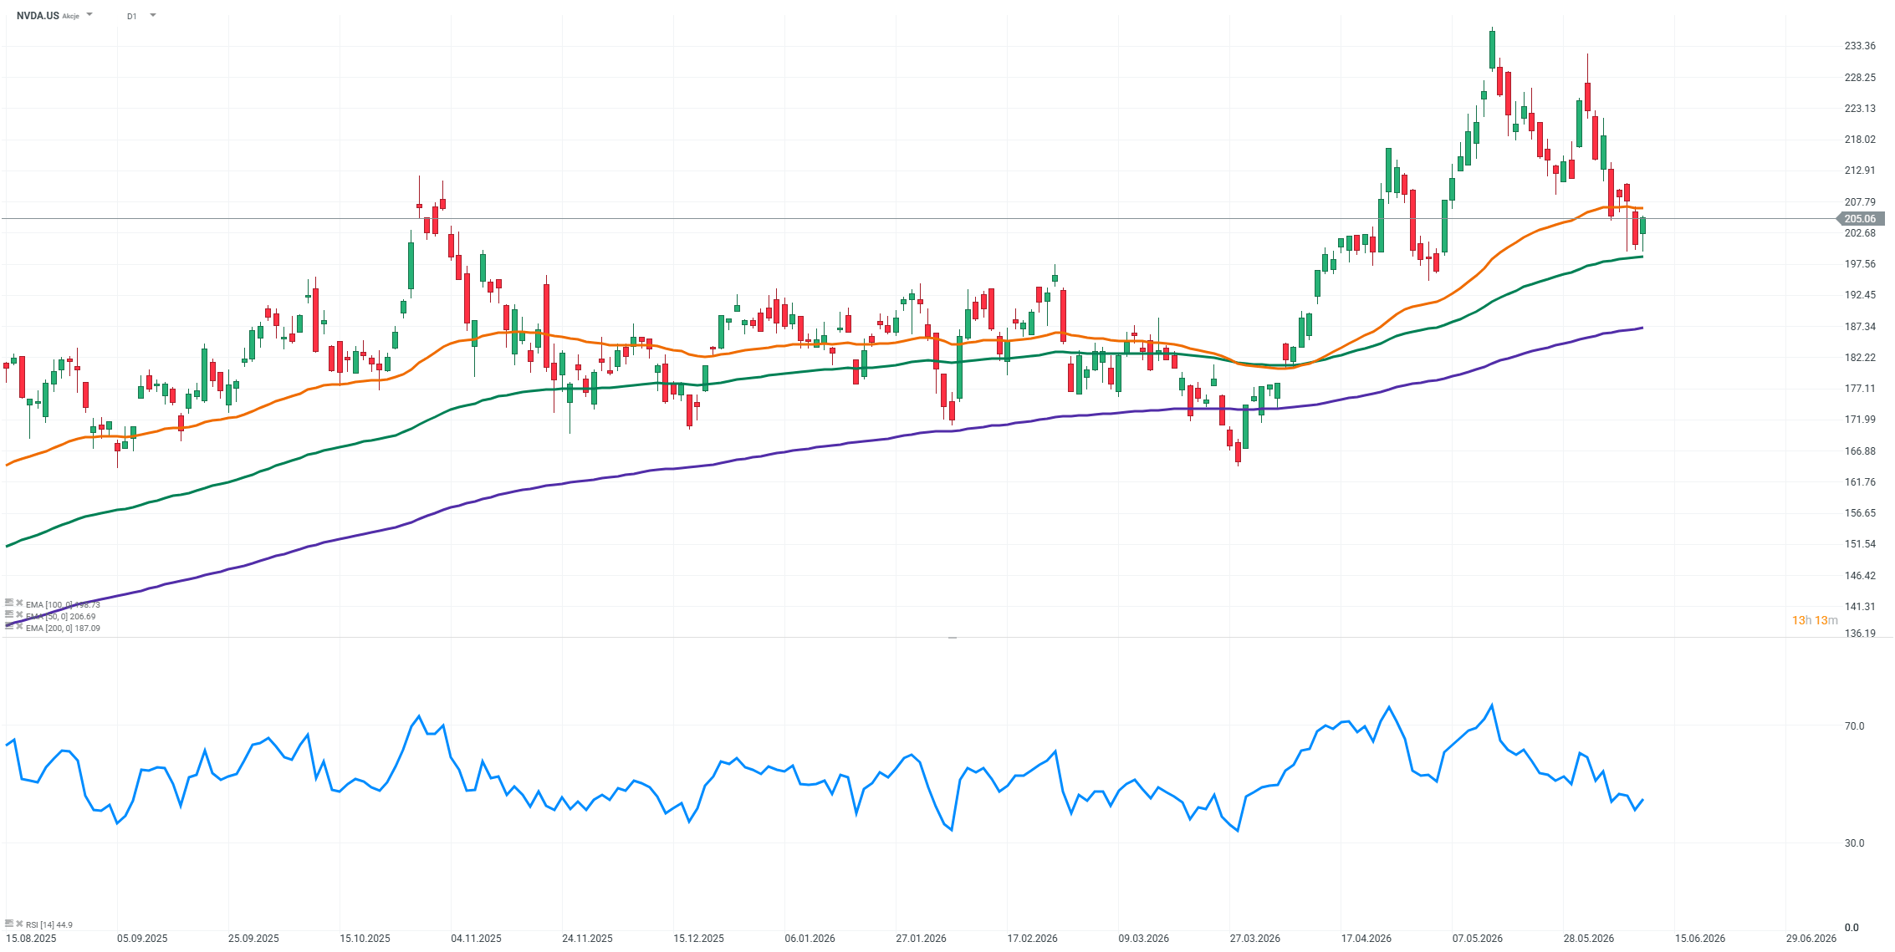1895x952 pixels.
Task: Click the 04.11.2025 date label
Action: 476,939
